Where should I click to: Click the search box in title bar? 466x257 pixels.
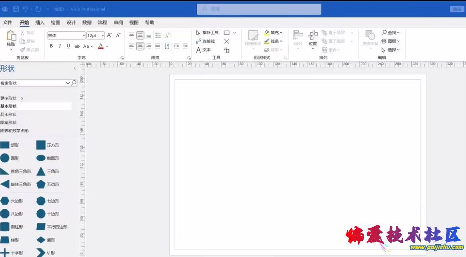(x=259, y=9)
